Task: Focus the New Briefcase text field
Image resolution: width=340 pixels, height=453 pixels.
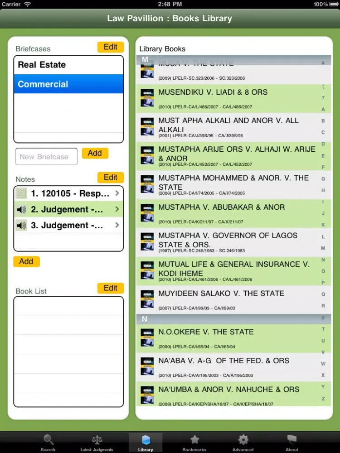Action: 47,156
